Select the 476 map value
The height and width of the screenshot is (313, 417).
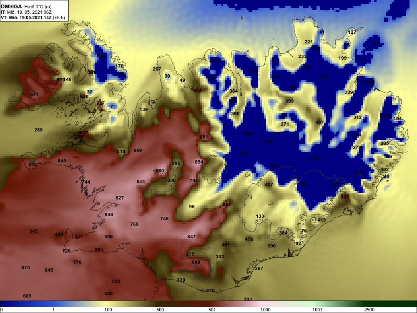tap(249, 239)
